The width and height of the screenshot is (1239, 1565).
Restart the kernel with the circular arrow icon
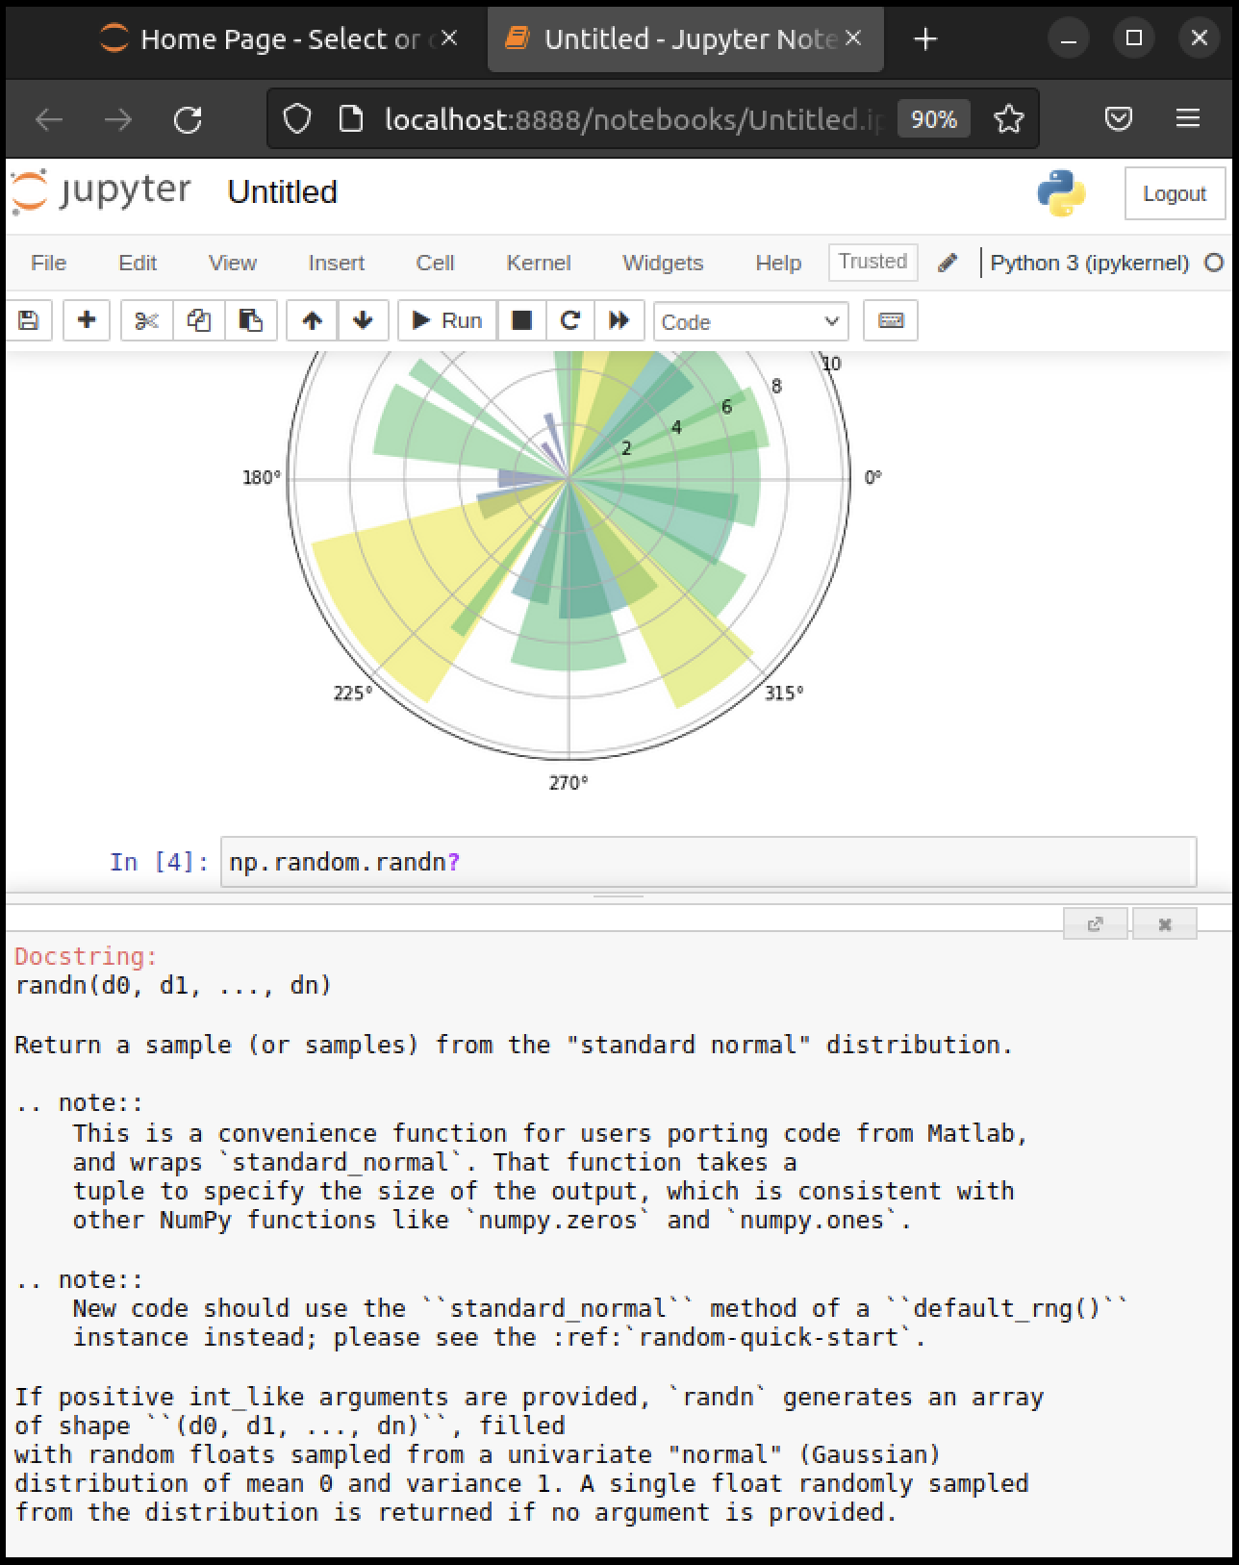(x=570, y=321)
